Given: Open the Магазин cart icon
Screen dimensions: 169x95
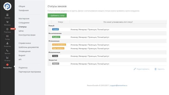Looking at the screenshot, I should 7,22.
